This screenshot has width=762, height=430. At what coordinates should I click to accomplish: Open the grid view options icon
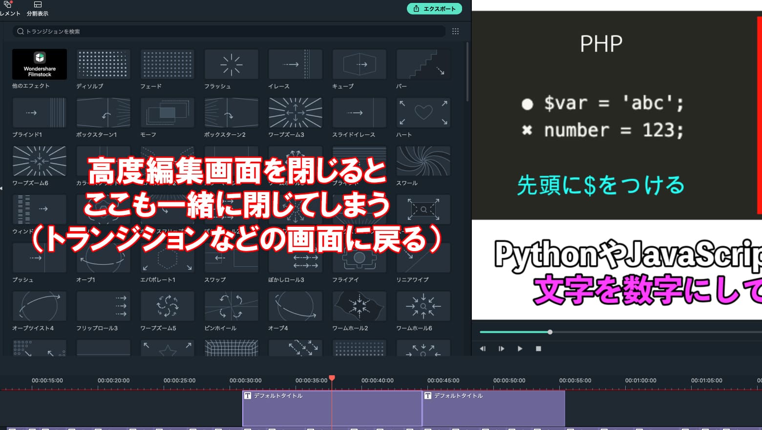point(455,31)
